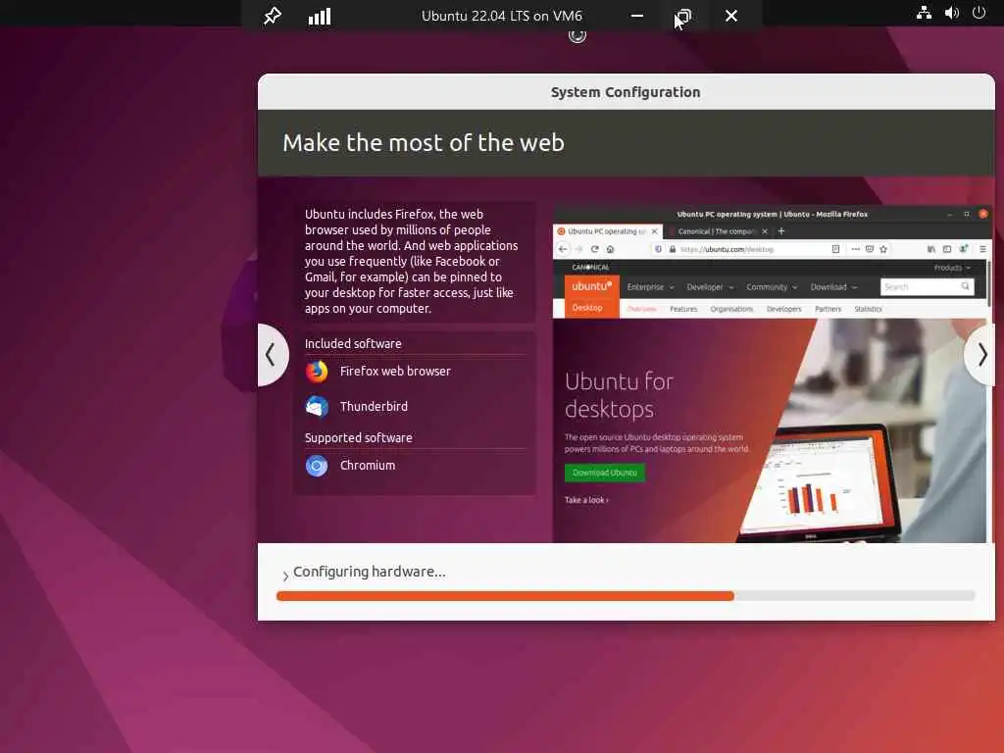Open the Products dropdown on Canonical bar
1004x753 pixels.
tap(952, 268)
